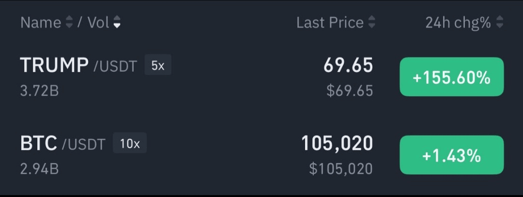This screenshot has height=197, width=523.
Task: Click the 24h chg% sort arrows icon
Action: tap(500, 23)
